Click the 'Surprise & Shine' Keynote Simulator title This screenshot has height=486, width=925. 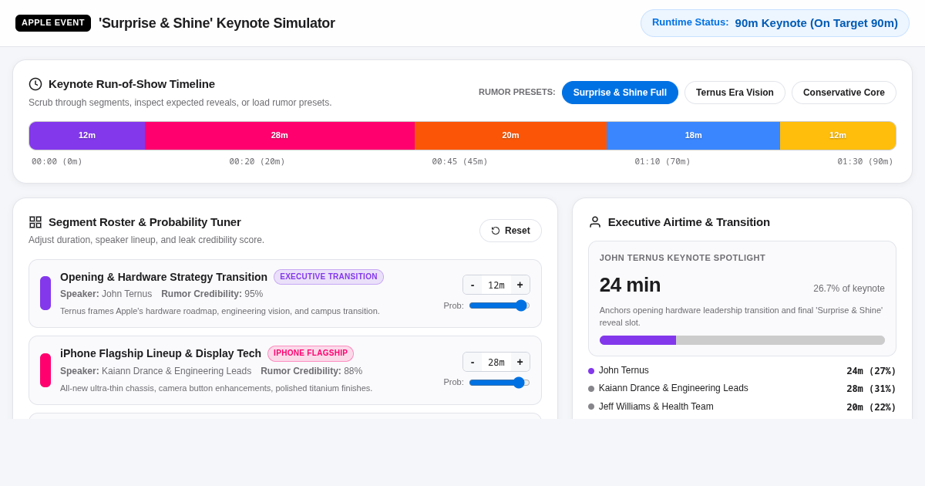[x=217, y=23]
